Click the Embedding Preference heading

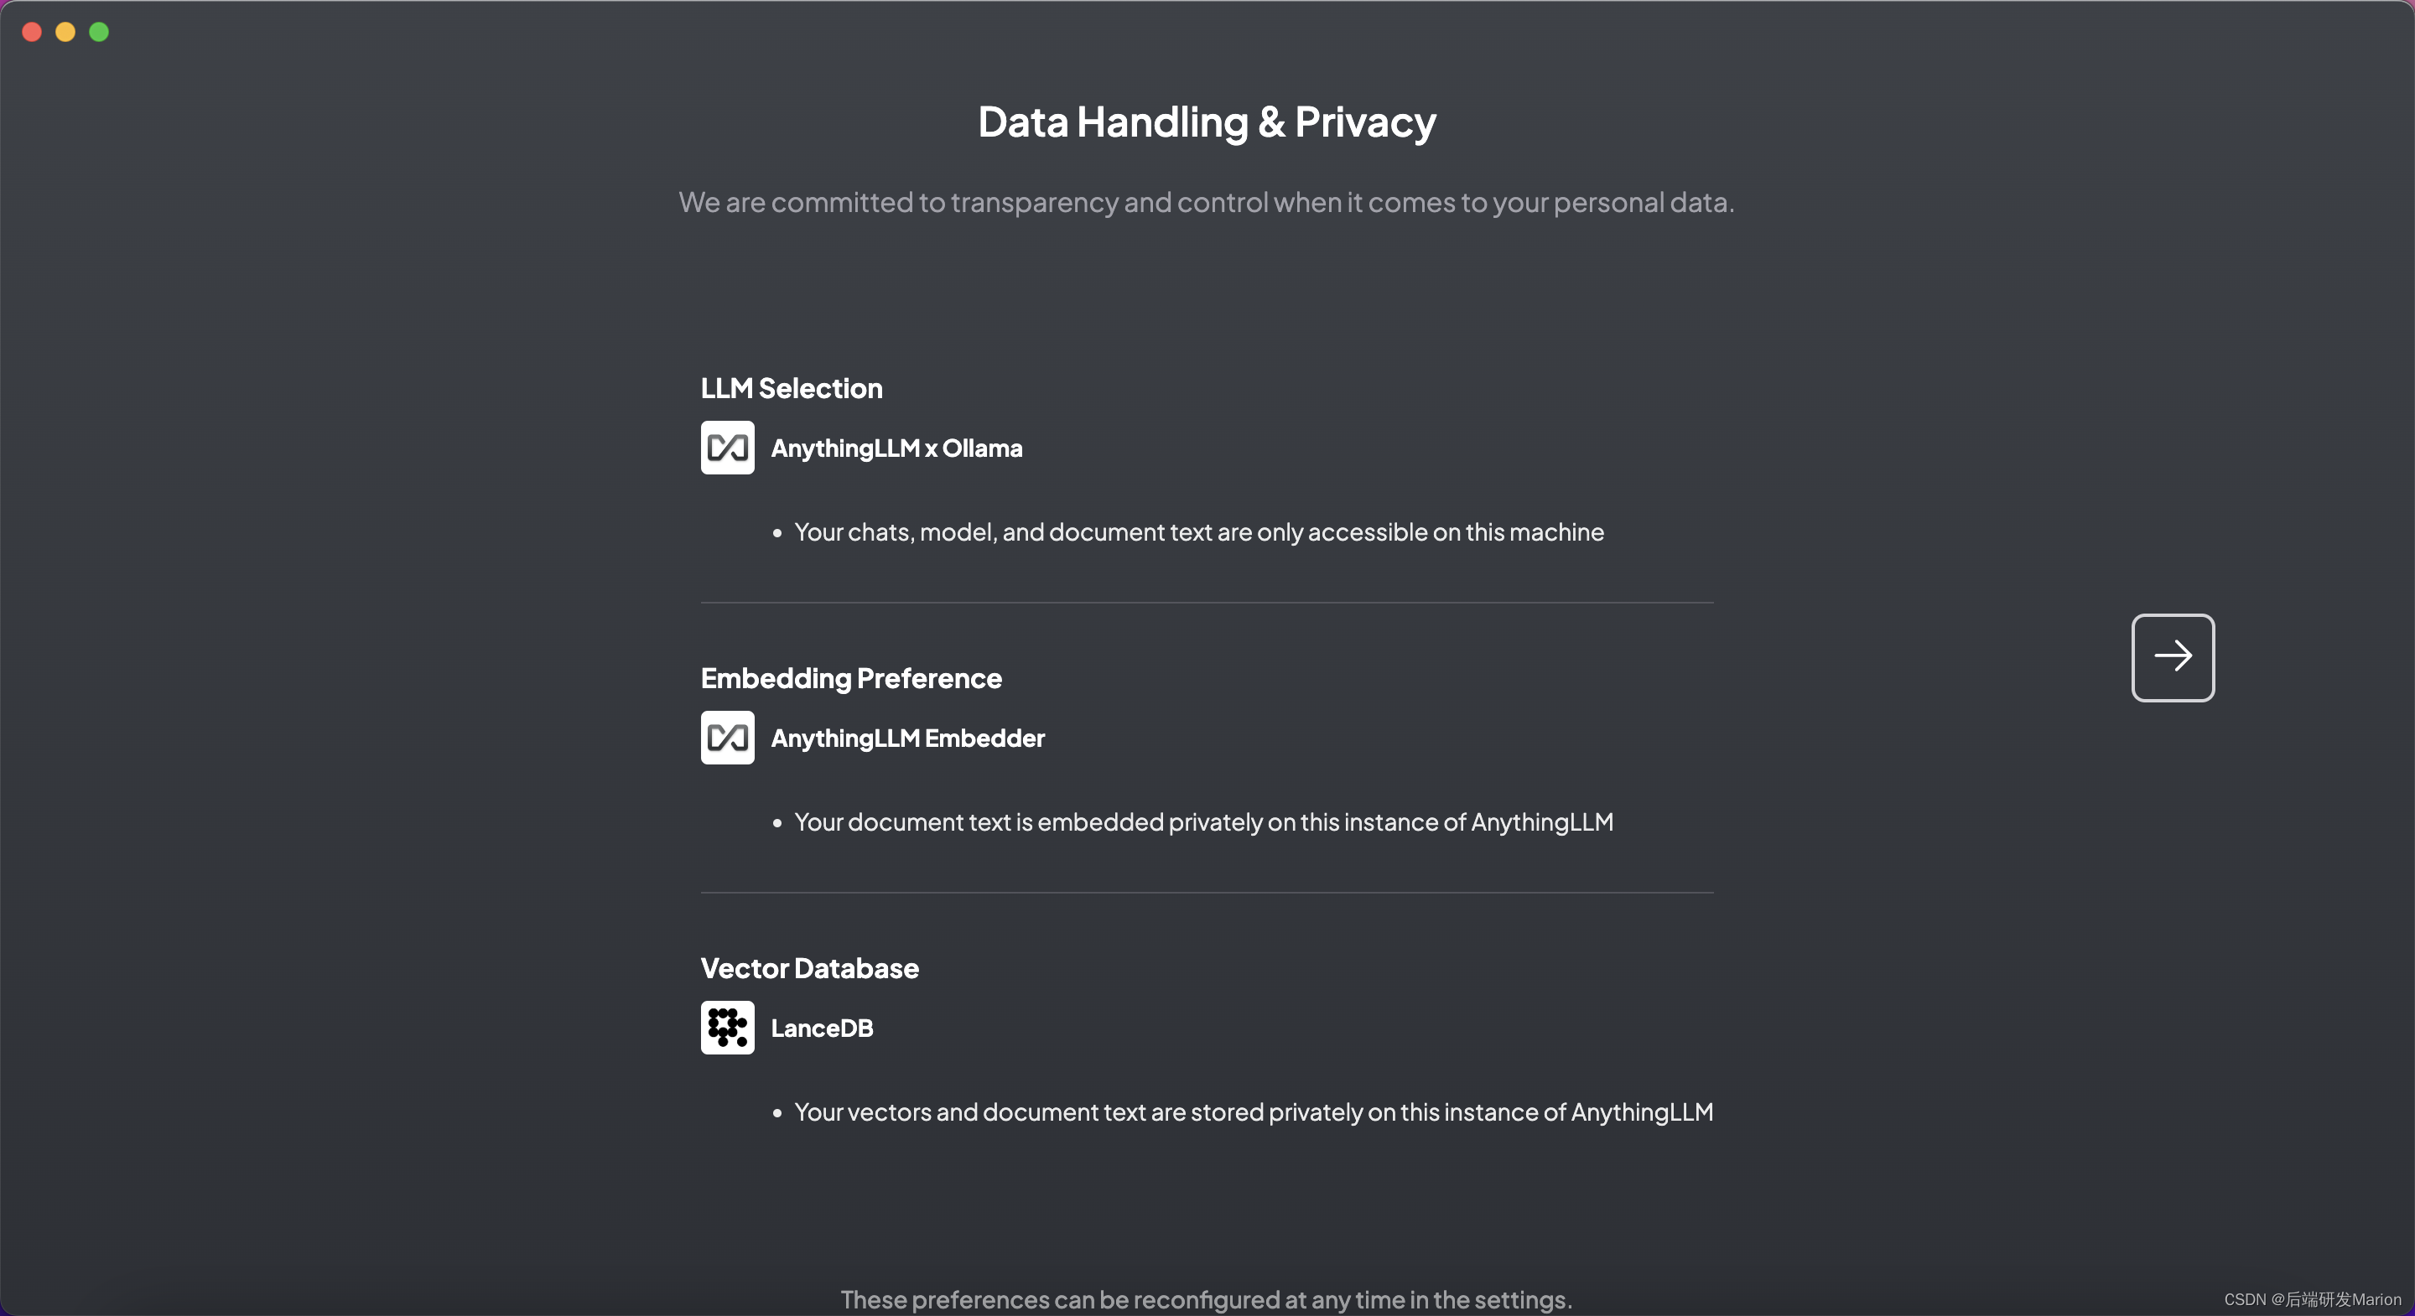pos(851,677)
